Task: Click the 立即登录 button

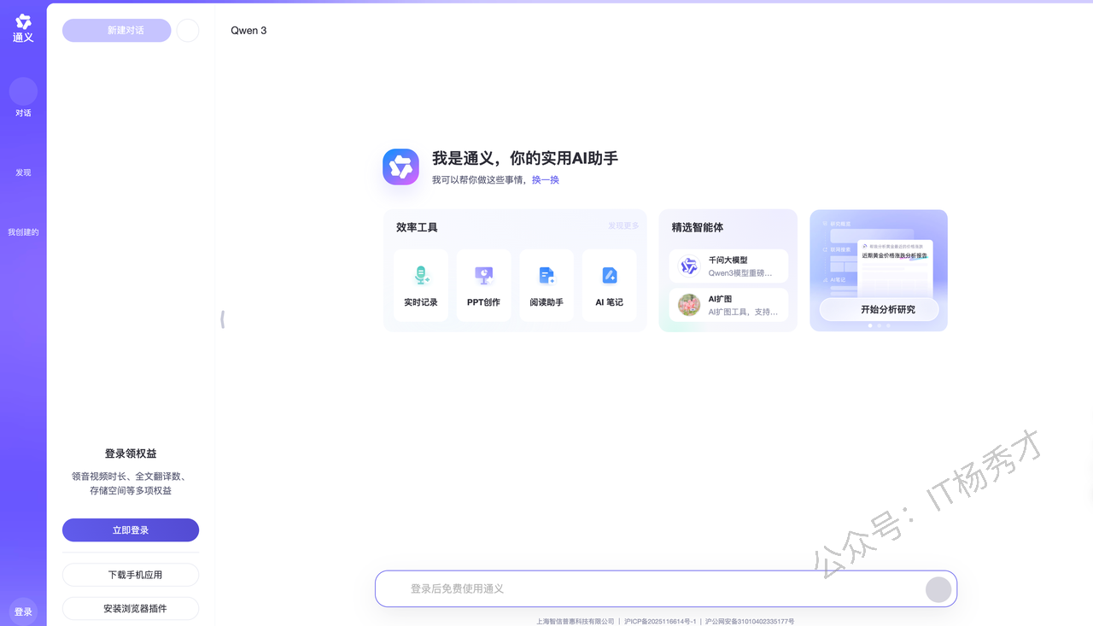Action: [x=131, y=530]
